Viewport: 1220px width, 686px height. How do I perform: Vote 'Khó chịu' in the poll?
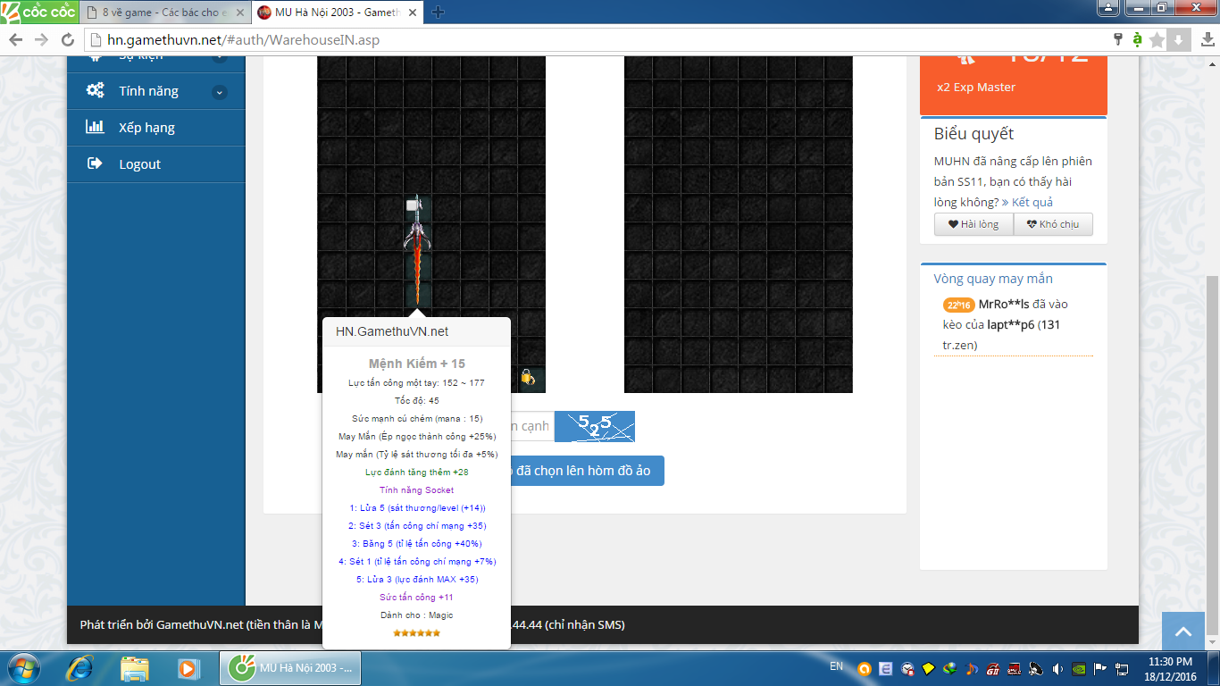pyautogui.click(x=1053, y=224)
